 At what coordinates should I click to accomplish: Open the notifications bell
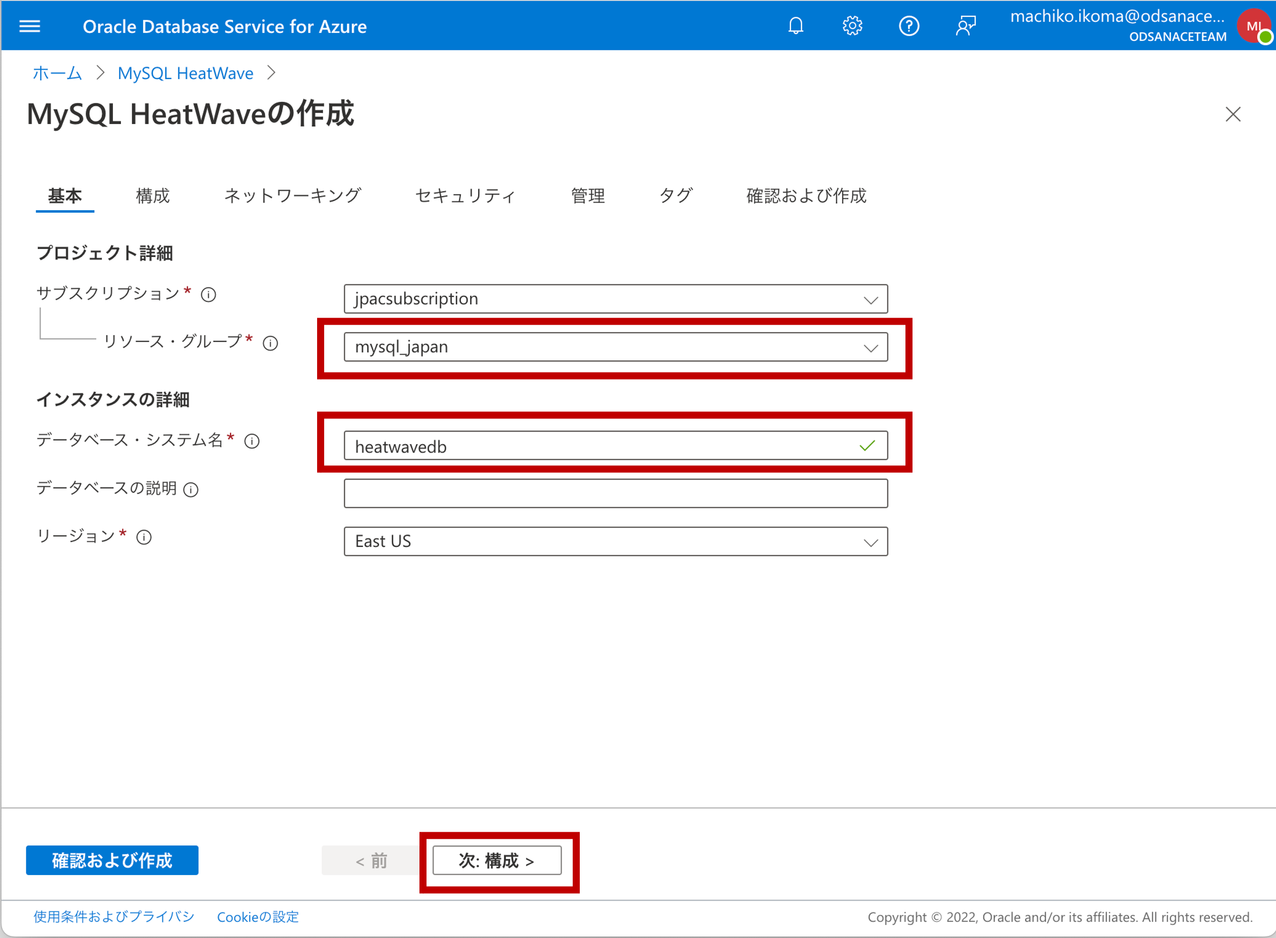(796, 26)
